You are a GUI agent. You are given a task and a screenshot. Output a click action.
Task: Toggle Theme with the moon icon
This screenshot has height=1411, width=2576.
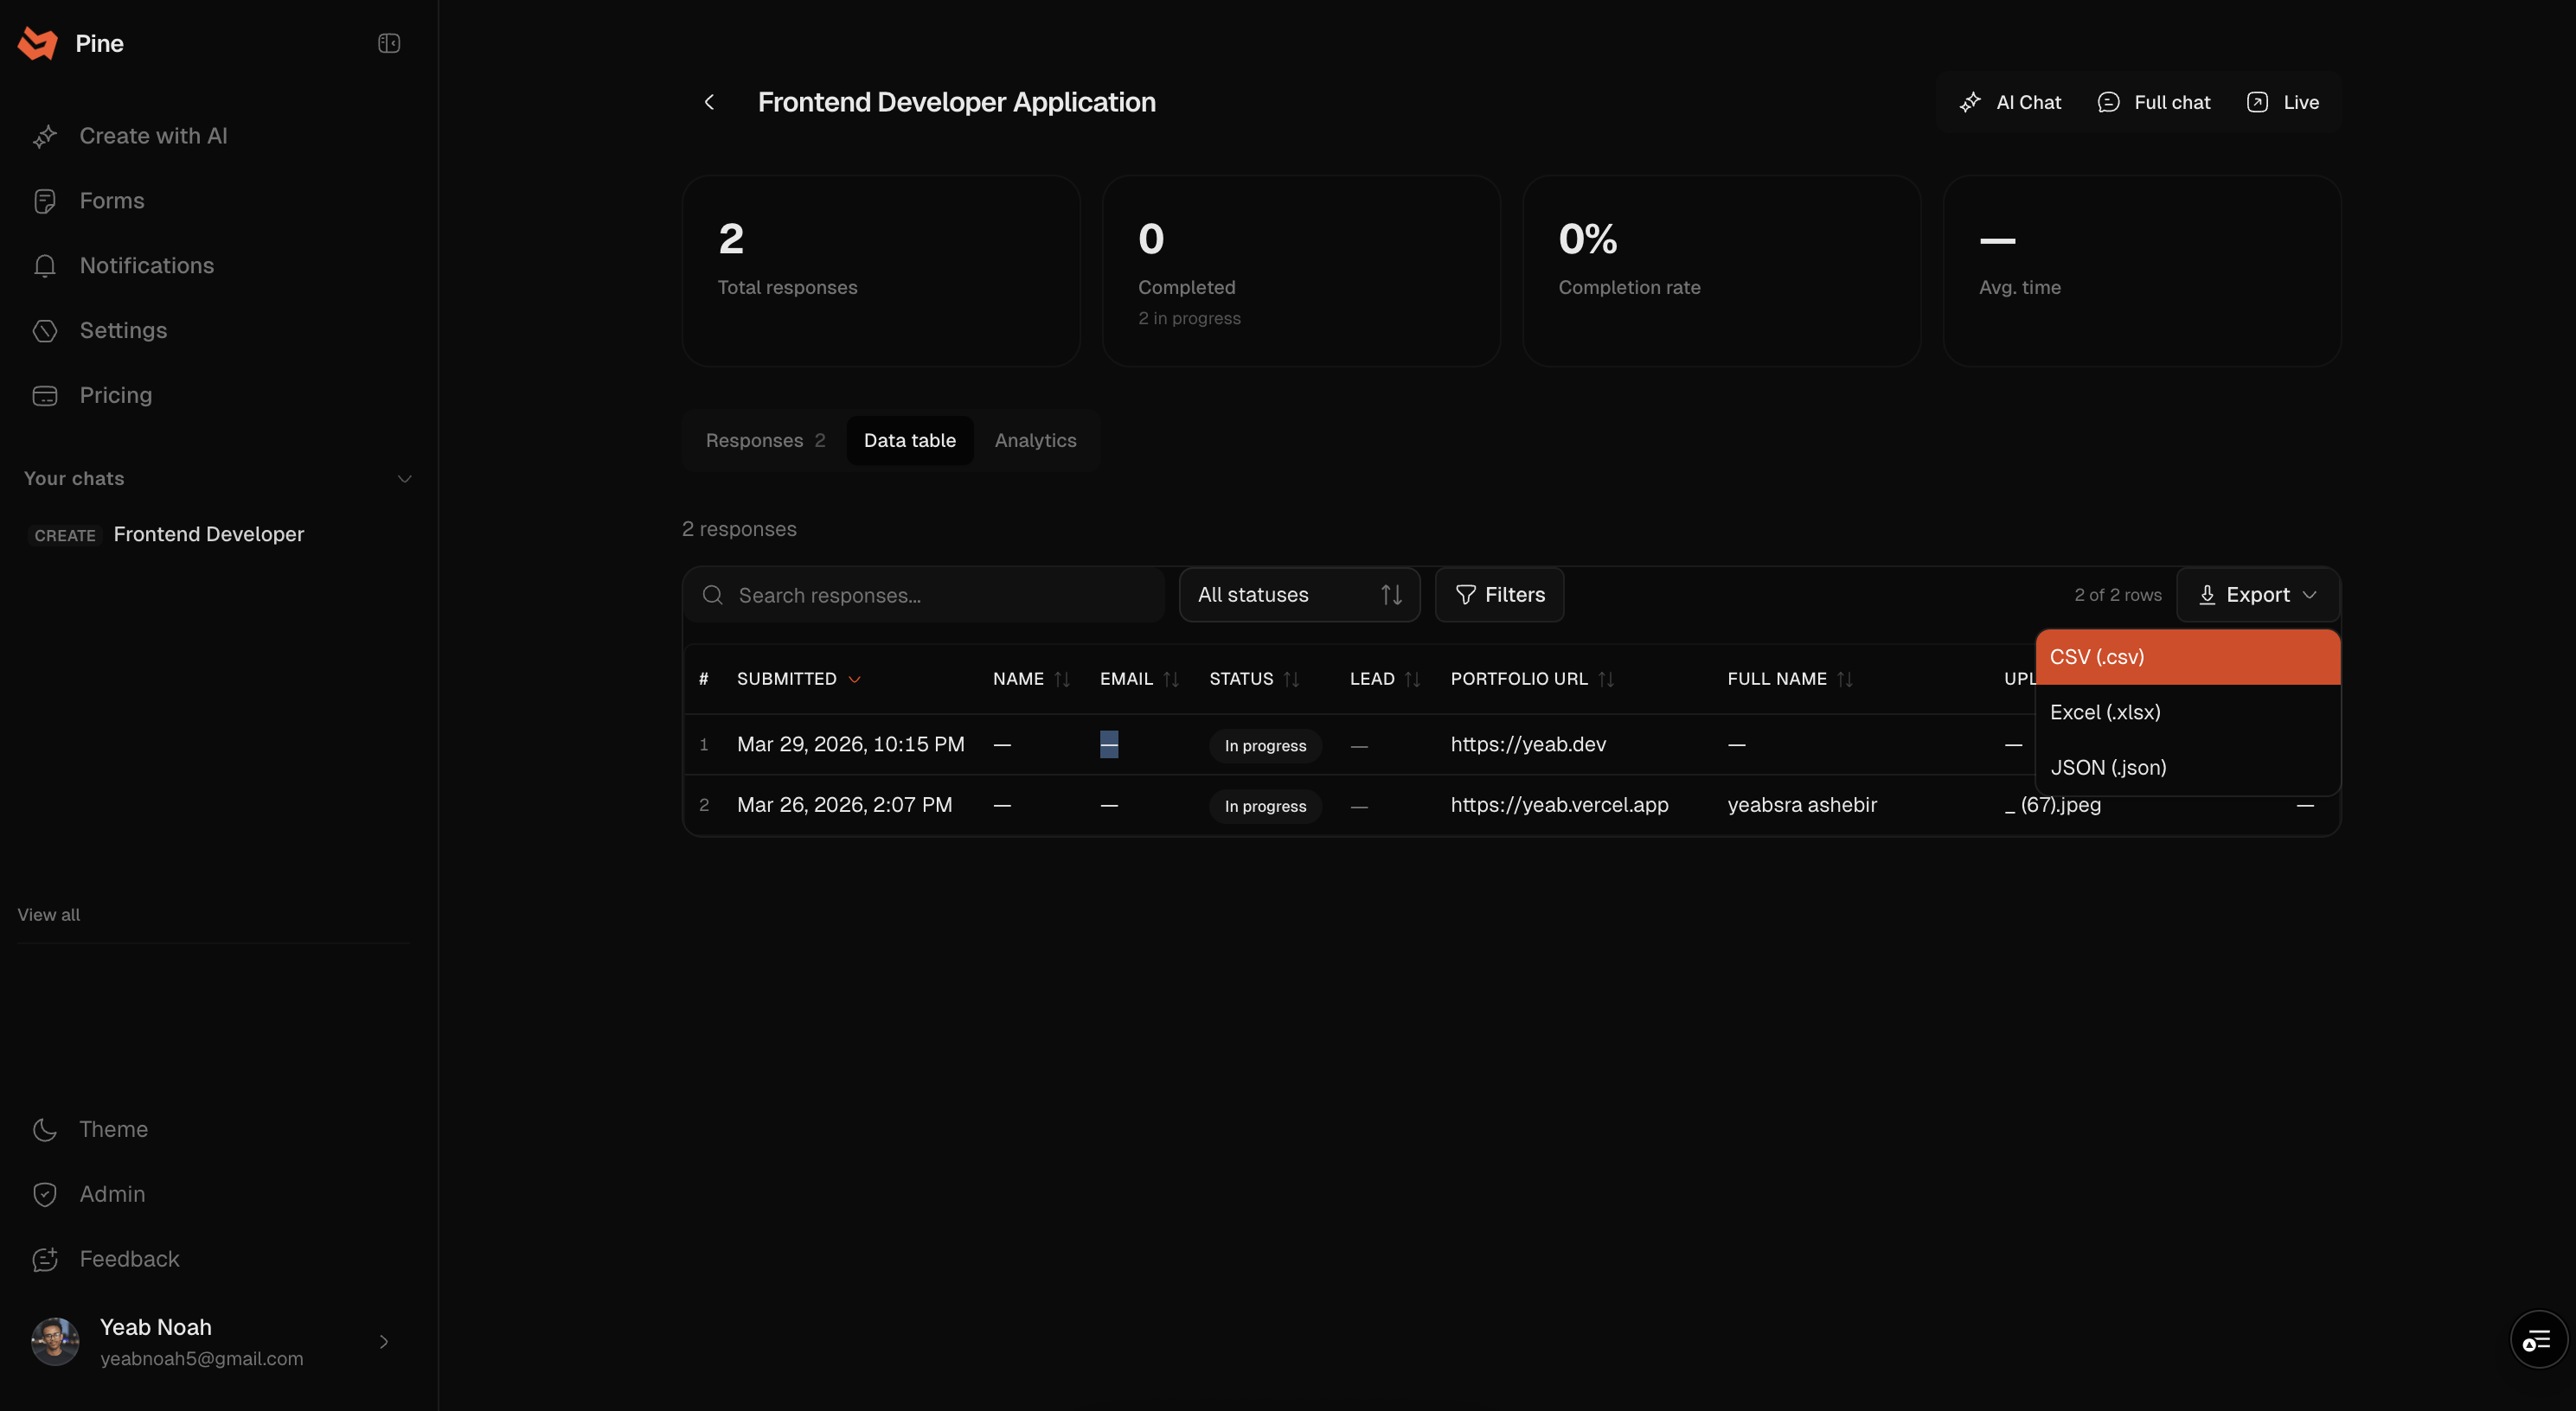45,1129
